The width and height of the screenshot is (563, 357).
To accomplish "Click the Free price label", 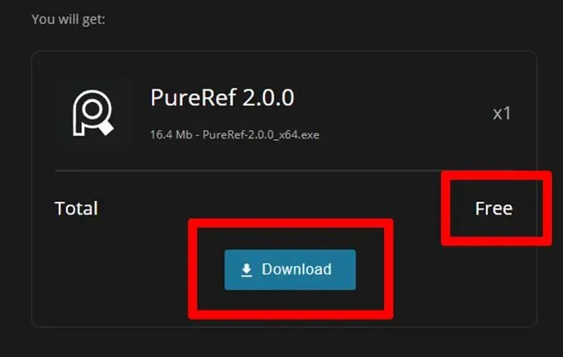I will (x=493, y=208).
